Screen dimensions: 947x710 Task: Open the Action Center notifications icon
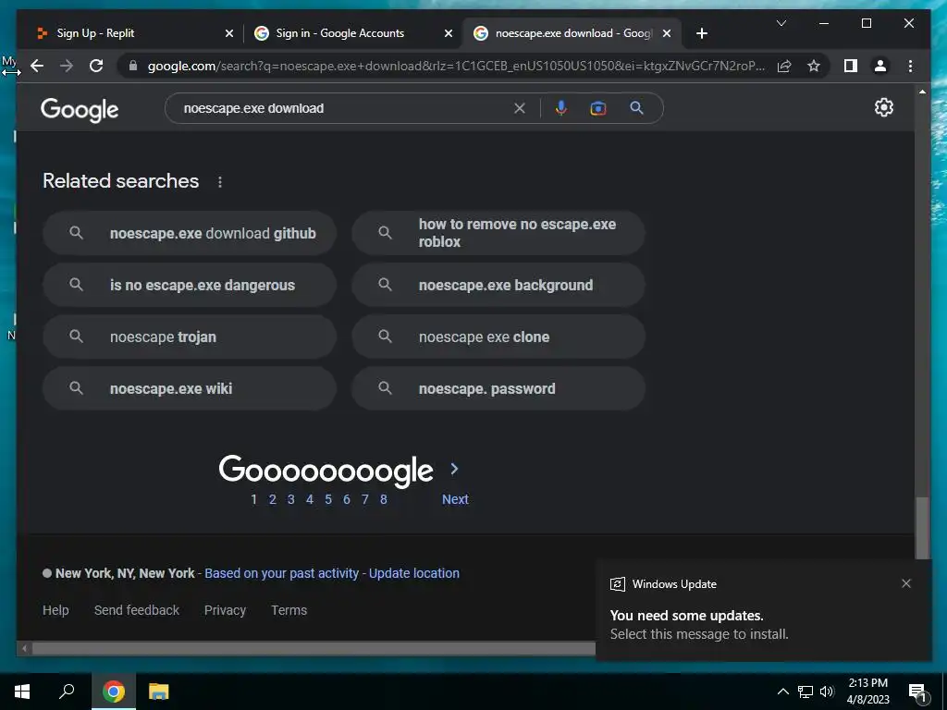917,692
